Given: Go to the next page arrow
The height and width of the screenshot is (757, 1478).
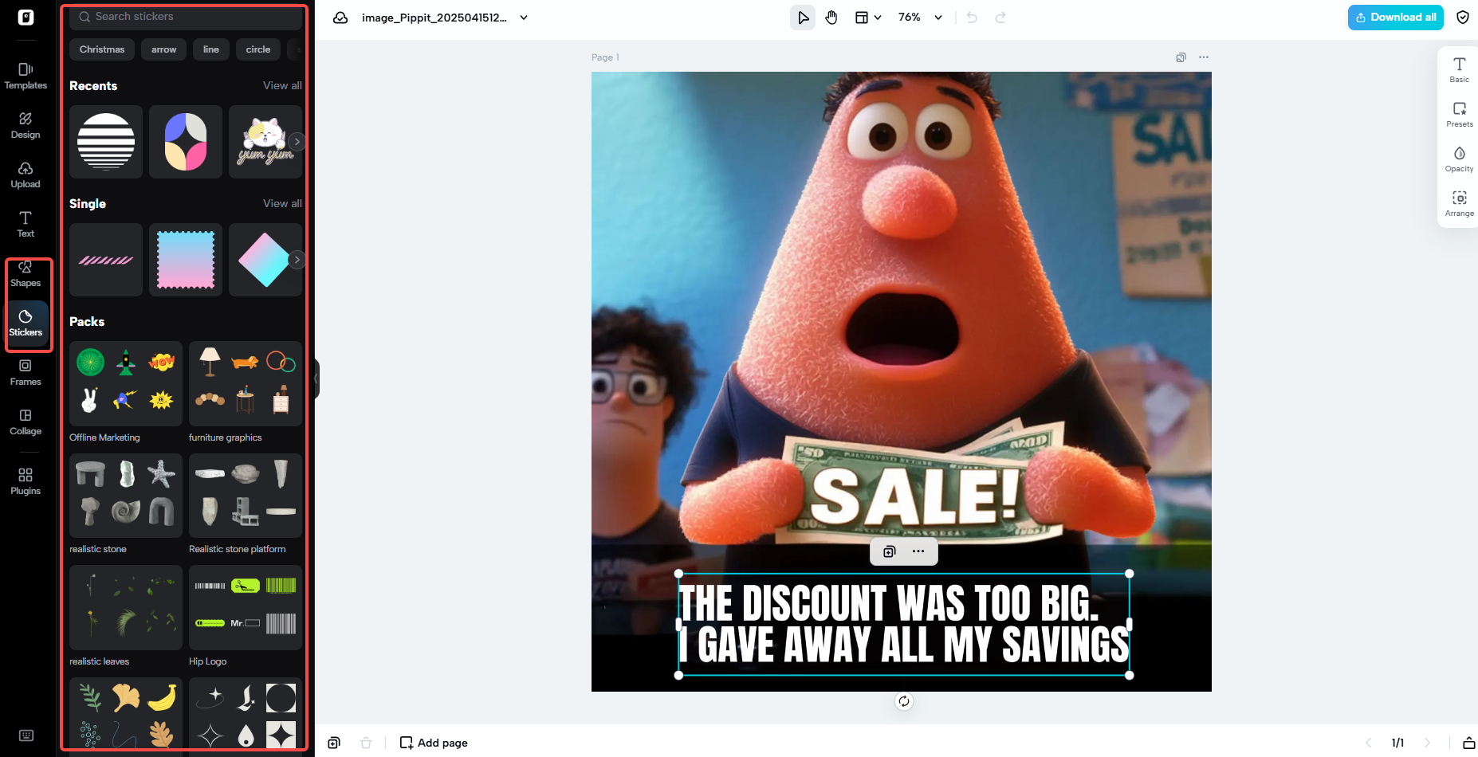Looking at the screenshot, I should pos(1428,743).
